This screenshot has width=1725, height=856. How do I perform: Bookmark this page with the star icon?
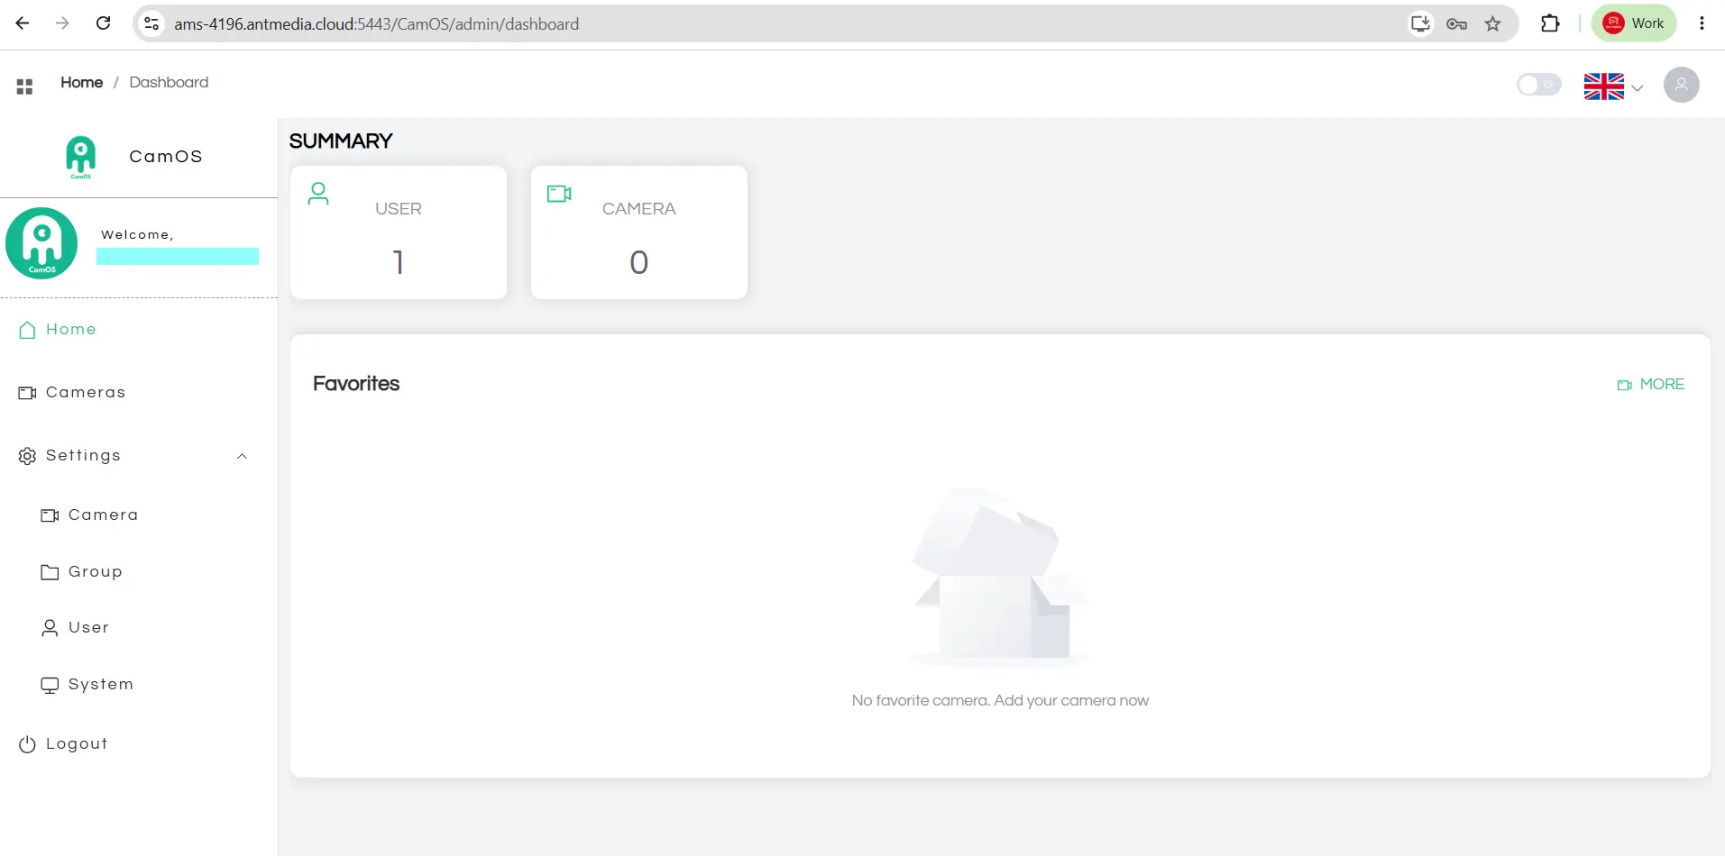(1493, 23)
